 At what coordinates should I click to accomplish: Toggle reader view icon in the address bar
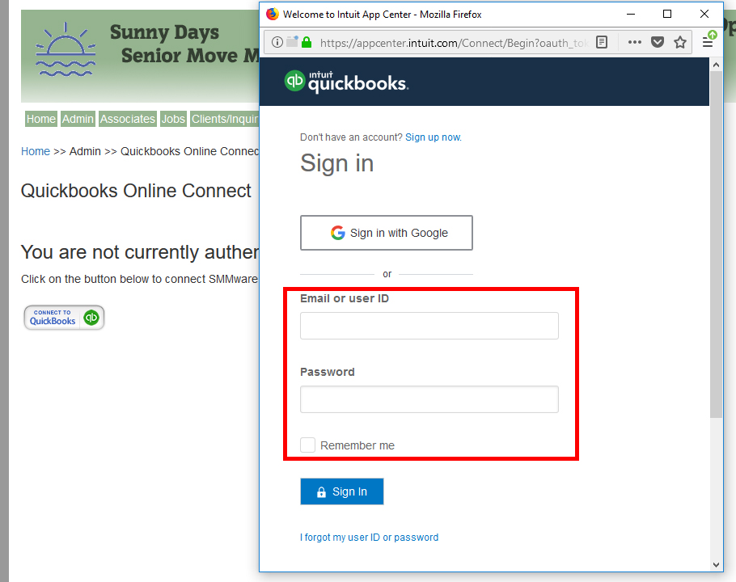[x=601, y=43]
